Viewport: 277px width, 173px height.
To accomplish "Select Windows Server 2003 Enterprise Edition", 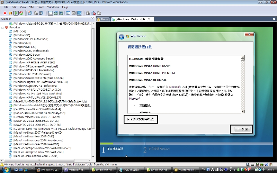I will 38,78.
